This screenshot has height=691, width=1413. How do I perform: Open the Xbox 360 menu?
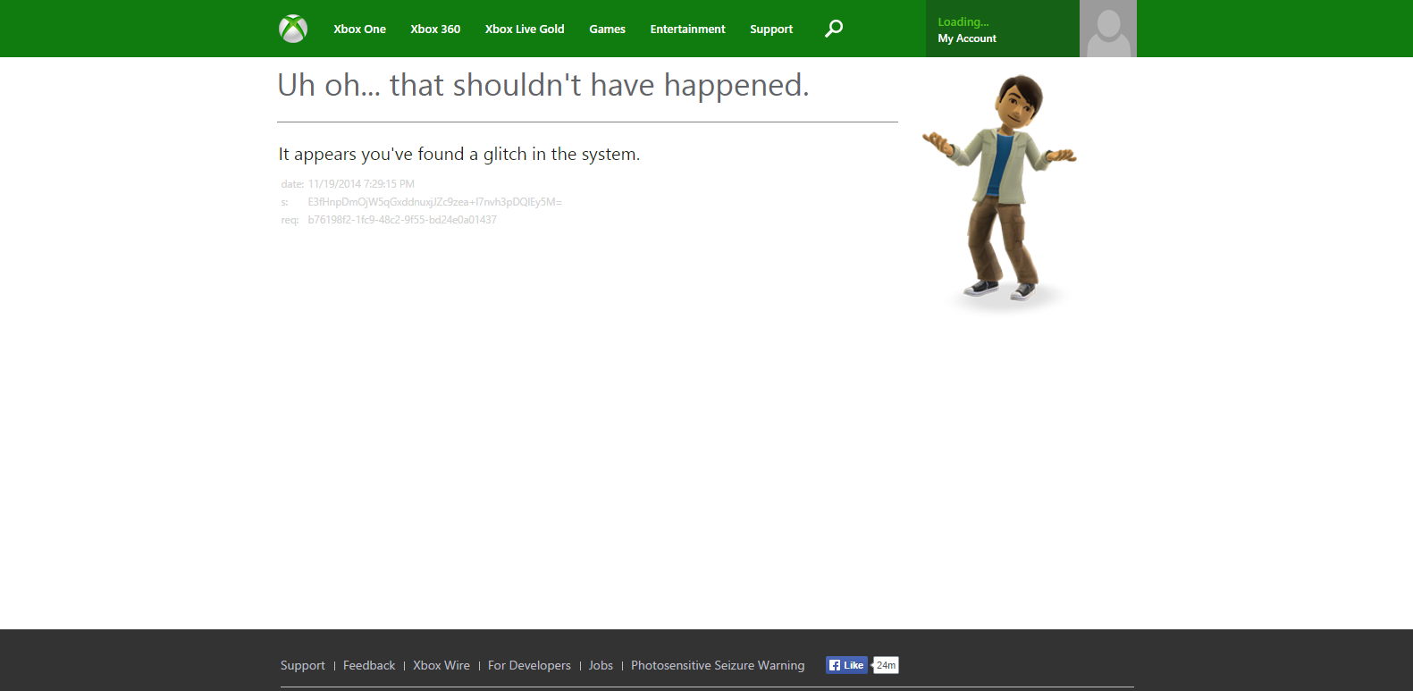435,29
